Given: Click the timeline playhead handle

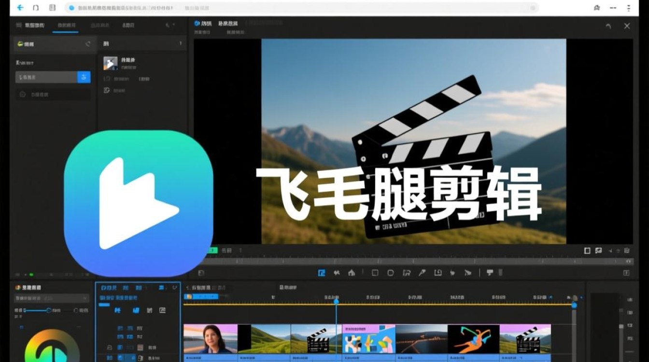Looking at the screenshot, I should [x=336, y=301].
